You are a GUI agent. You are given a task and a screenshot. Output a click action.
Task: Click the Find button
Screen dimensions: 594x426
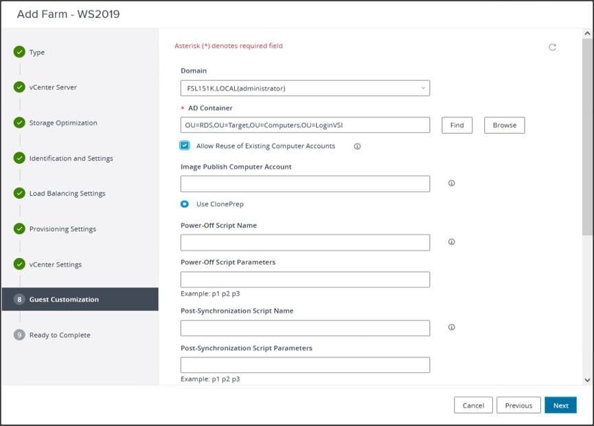457,125
